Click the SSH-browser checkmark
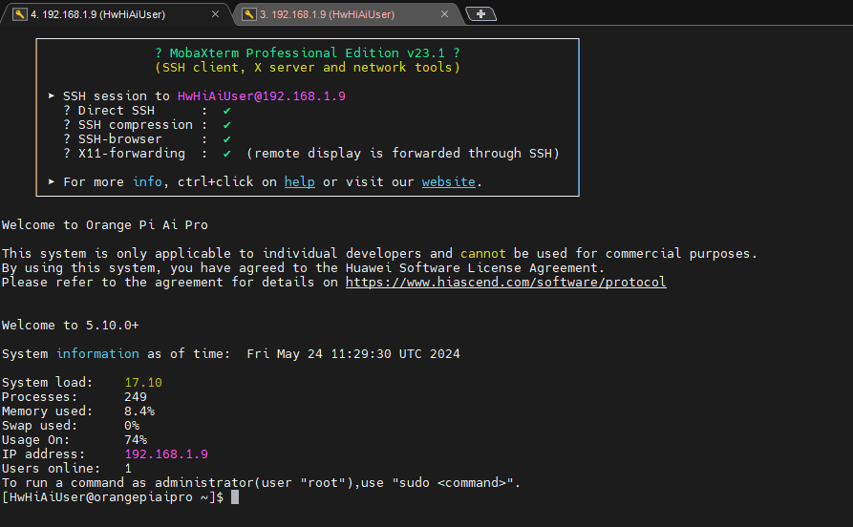Screen dimensions: 853x527 [x=226, y=139]
